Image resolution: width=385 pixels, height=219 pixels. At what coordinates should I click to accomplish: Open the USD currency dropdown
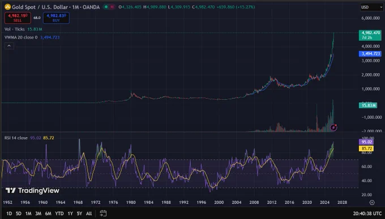[371, 7]
